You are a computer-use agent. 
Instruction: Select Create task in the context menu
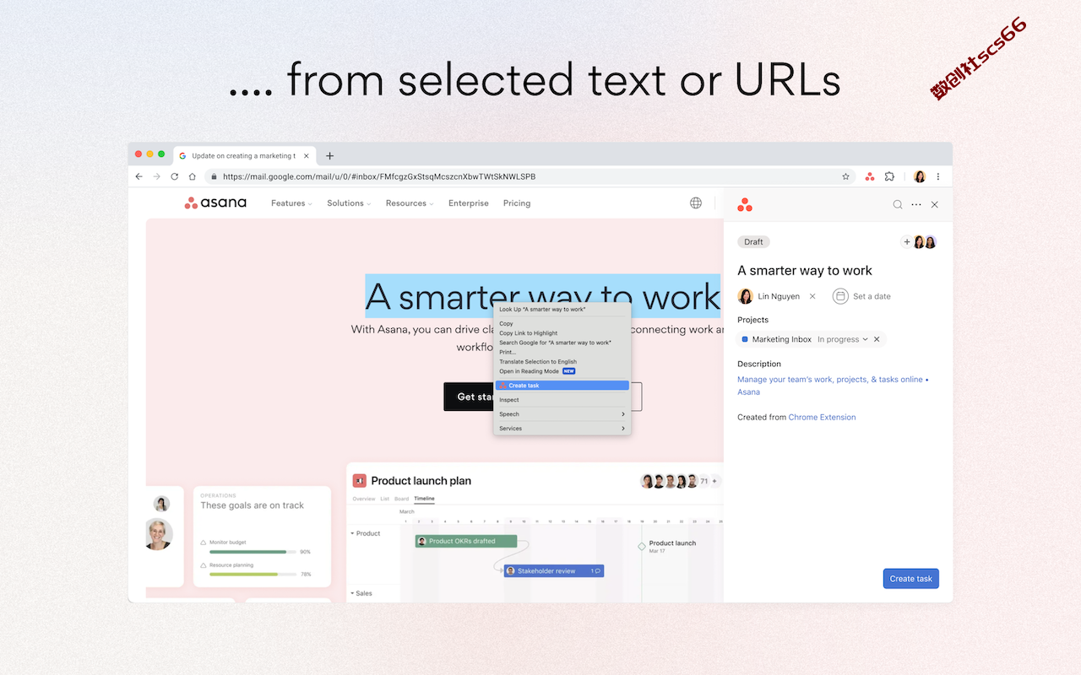562,386
